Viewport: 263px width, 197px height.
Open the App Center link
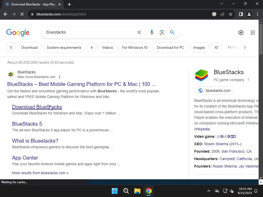pyautogui.click(x=25, y=158)
